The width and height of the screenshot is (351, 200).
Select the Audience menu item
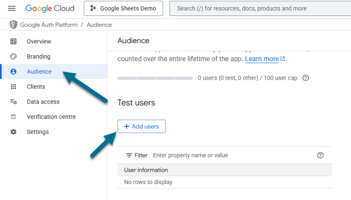tap(39, 72)
